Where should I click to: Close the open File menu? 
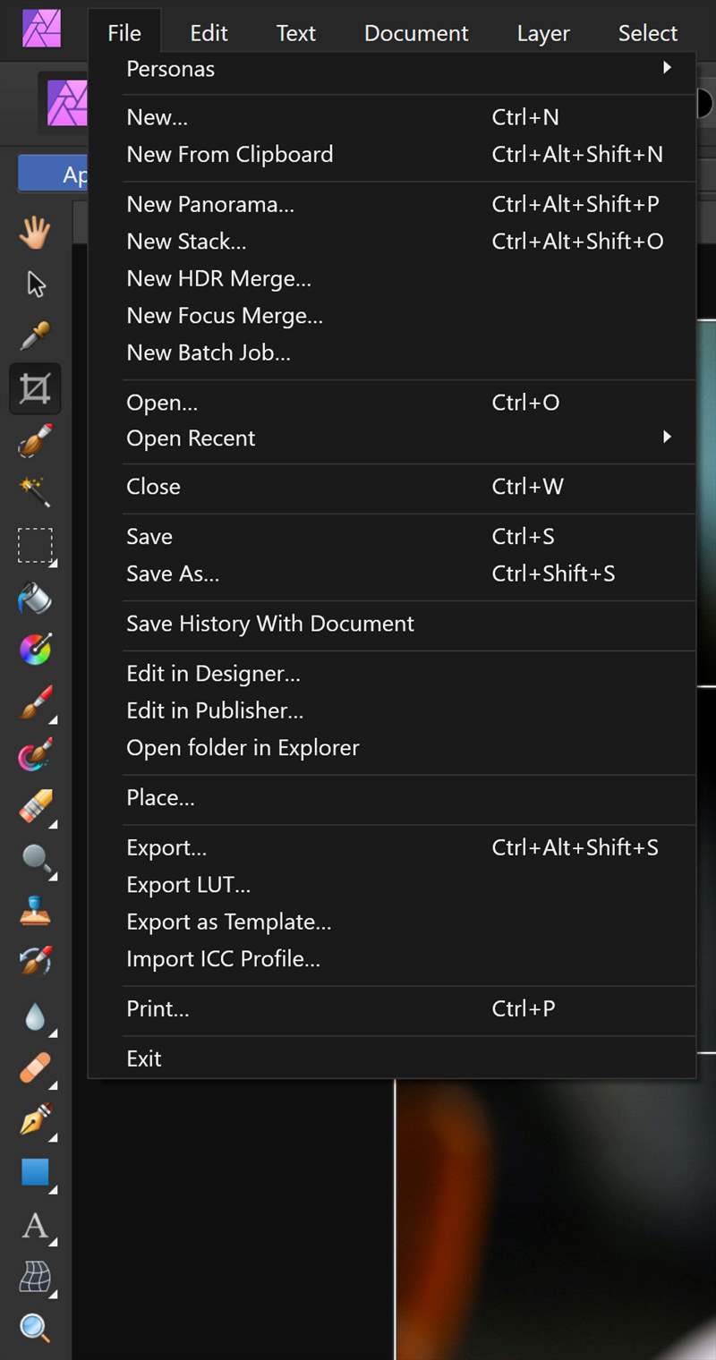point(124,33)
